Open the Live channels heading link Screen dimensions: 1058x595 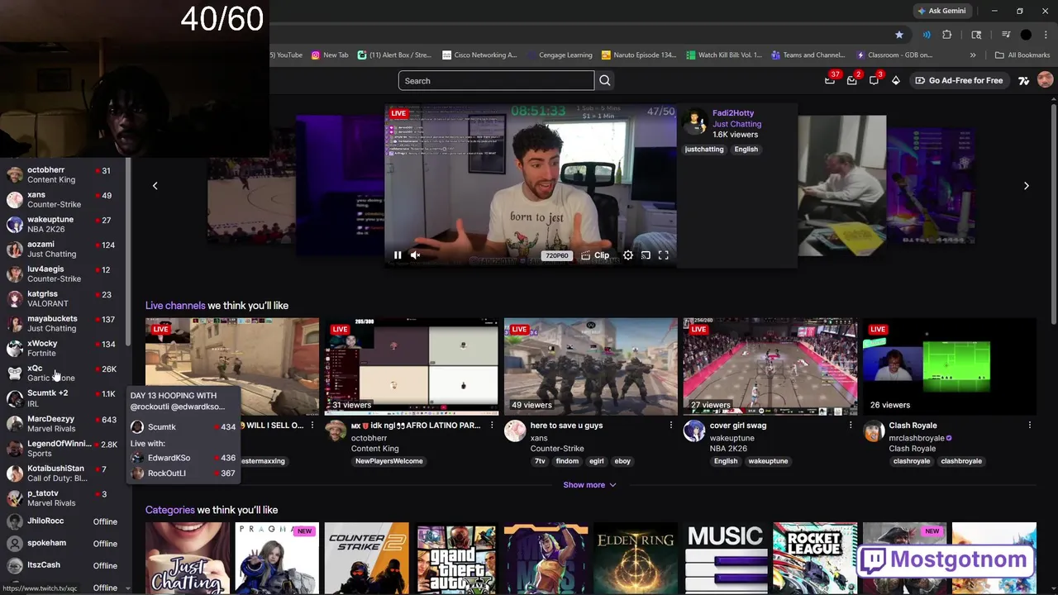[175, 306]
